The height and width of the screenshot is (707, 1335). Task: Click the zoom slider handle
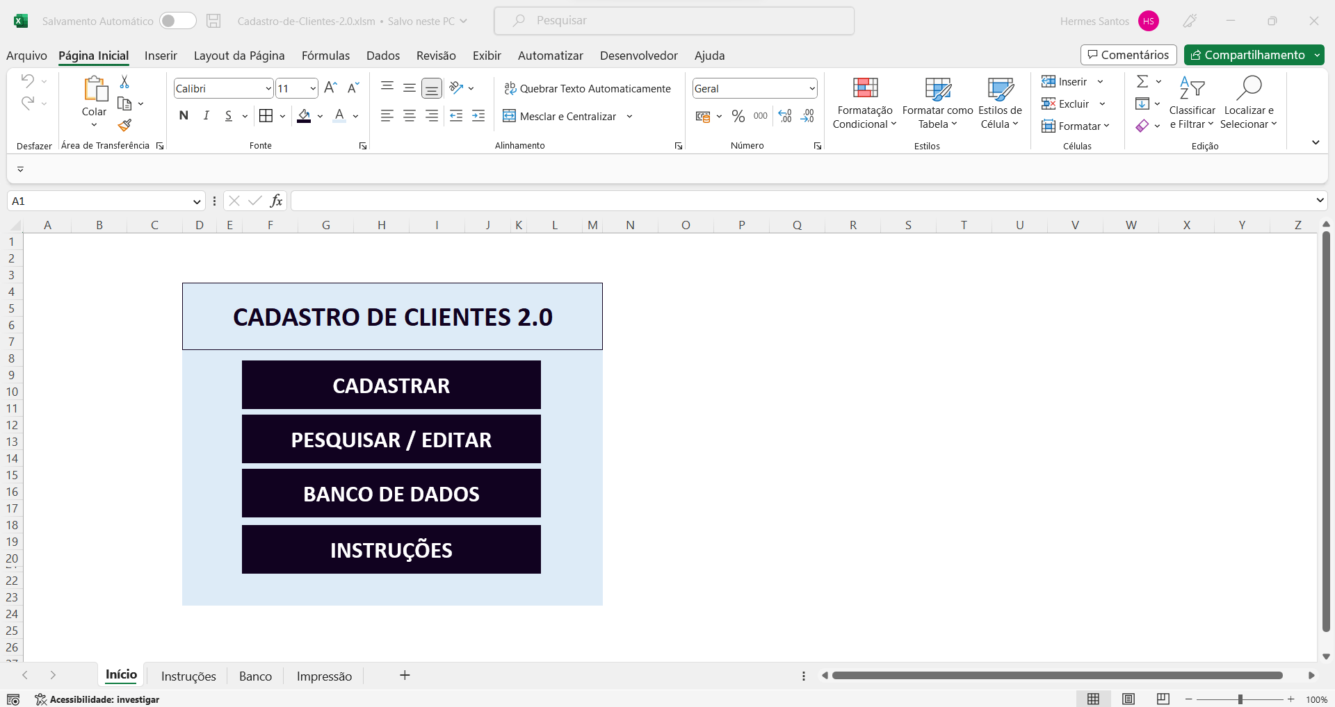(x=1240, y=699)
